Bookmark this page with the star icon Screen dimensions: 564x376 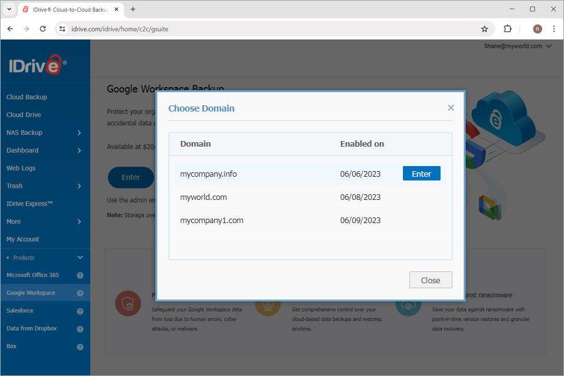pos(484,29)
